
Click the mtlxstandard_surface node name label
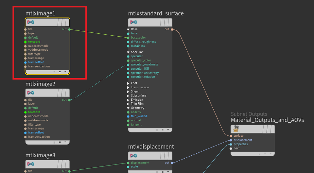(x=156, y=13)
